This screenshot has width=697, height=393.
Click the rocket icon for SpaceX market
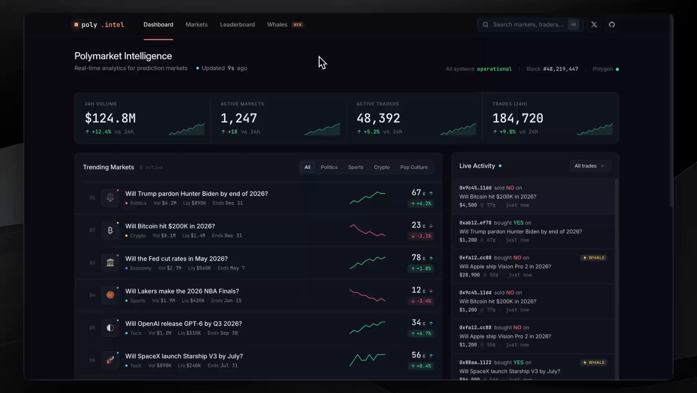pyautogui.click(x=110, y=360)
